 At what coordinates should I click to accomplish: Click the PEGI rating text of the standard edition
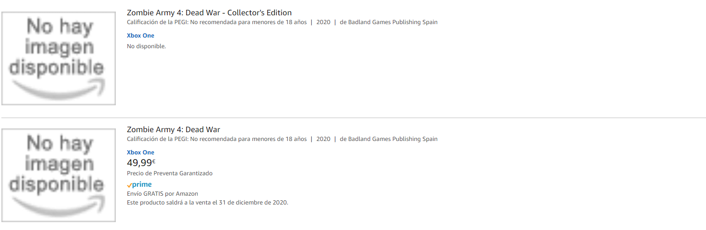click(x=216, y=139)
